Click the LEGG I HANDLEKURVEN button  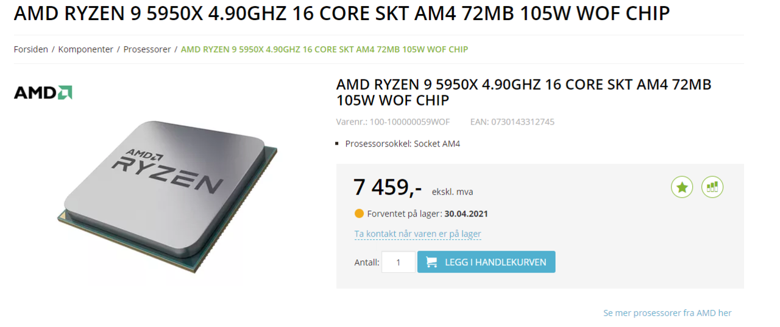[x=486, y=262]
